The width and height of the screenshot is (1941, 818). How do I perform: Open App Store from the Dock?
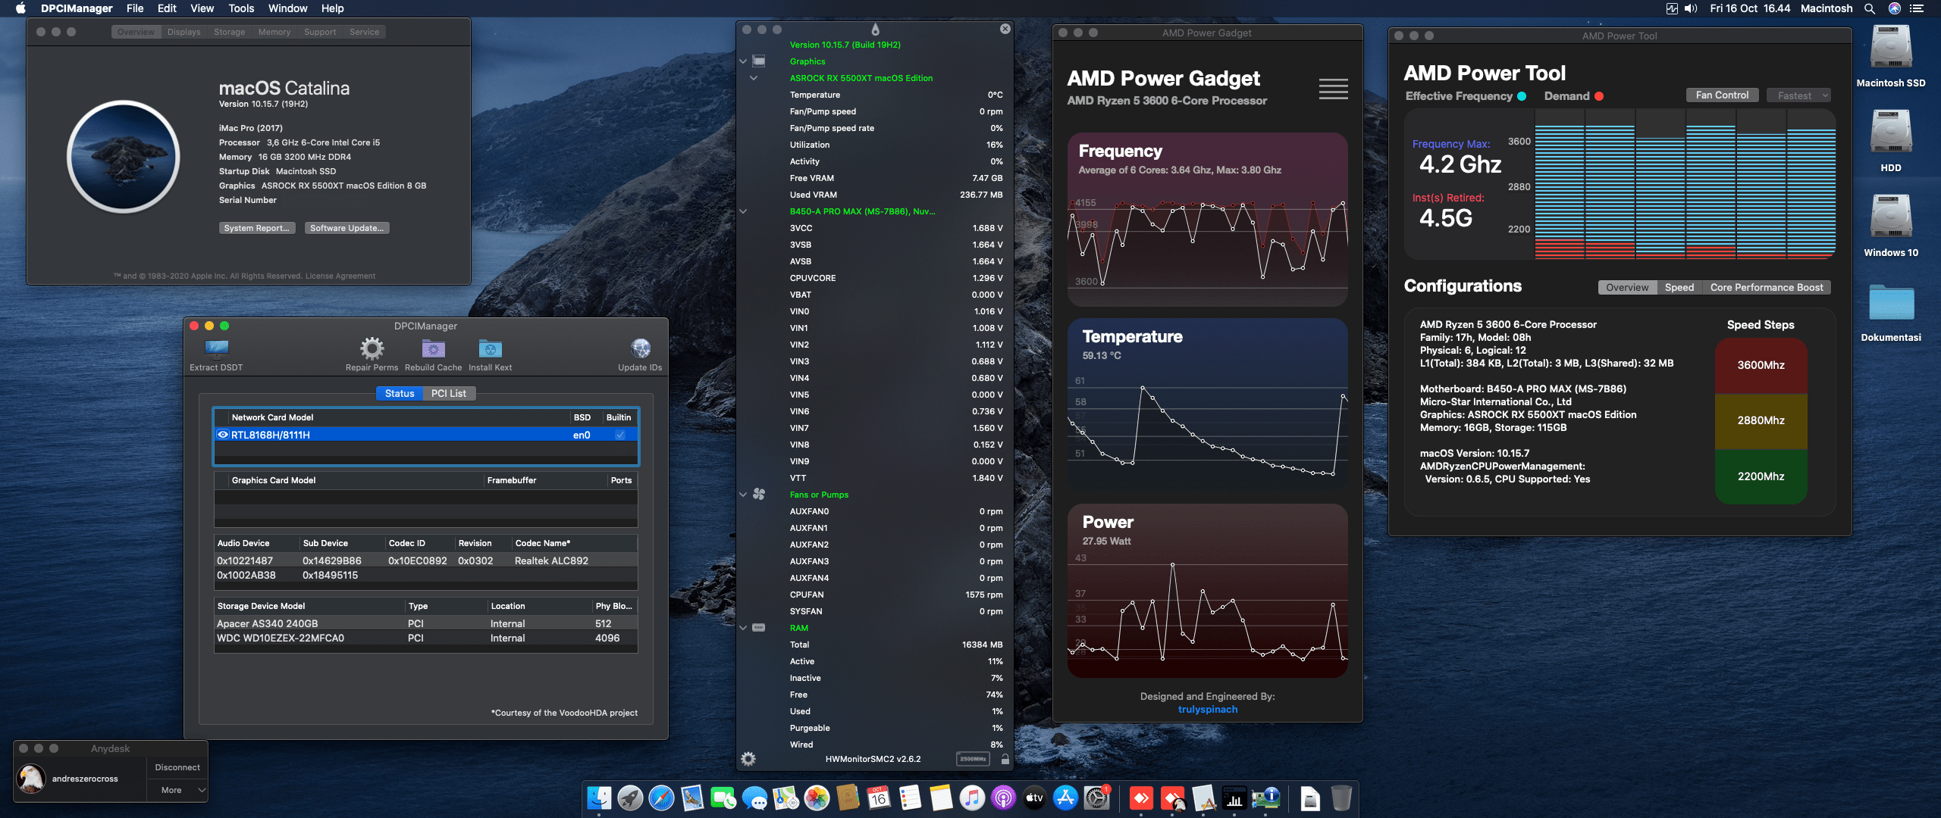pyautogui.click(x=1065, y=798)
